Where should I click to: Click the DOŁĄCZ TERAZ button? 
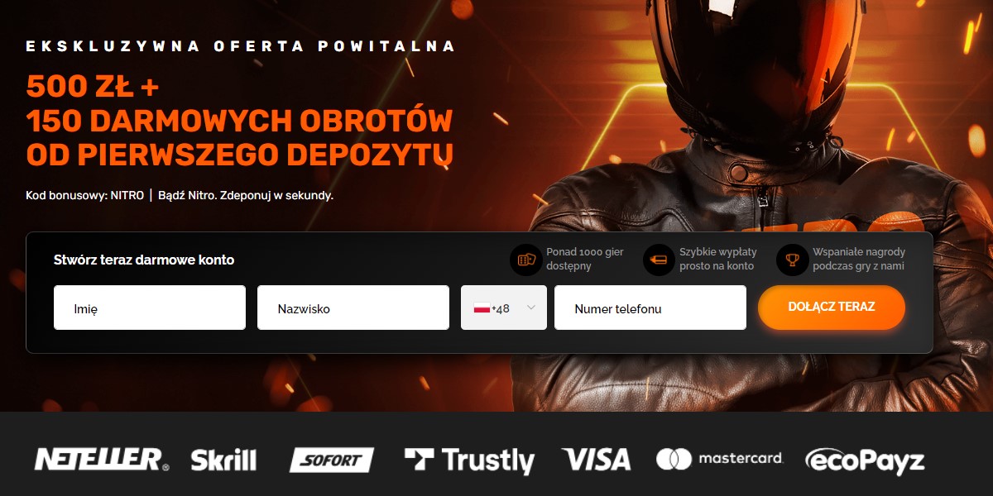[832, 307]
